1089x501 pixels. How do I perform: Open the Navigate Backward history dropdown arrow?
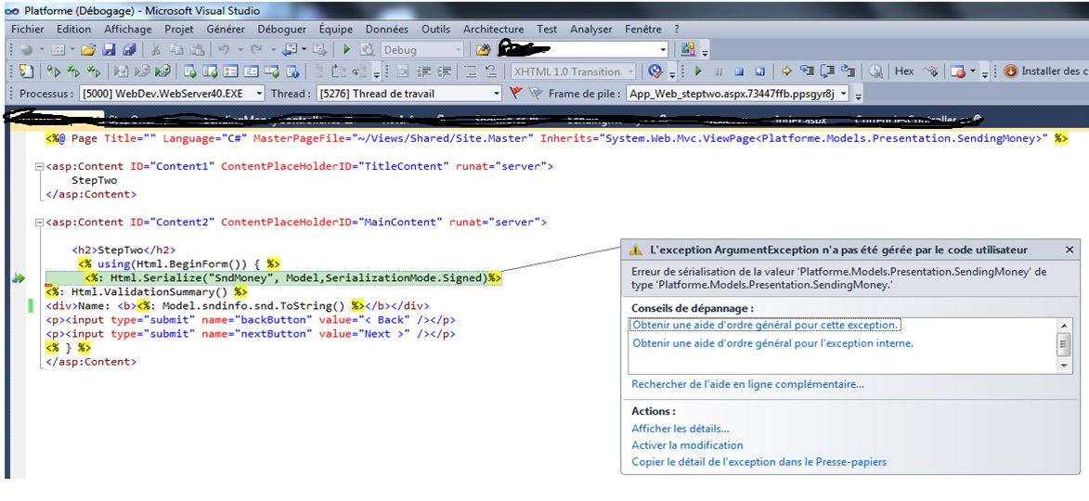pos(305,50)
